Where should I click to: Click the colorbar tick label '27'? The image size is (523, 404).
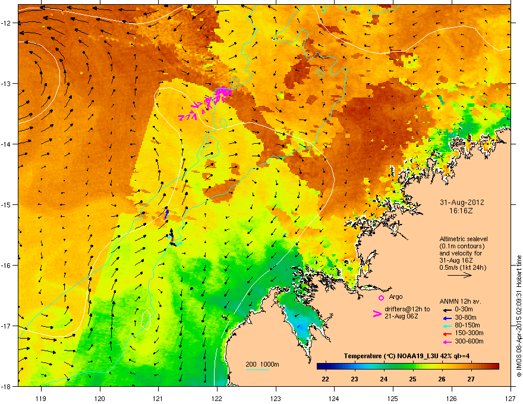471,379
